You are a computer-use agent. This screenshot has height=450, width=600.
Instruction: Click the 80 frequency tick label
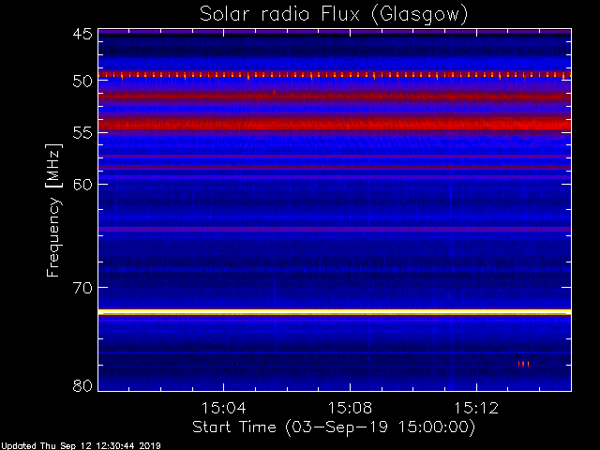click(x=82, y=385)
